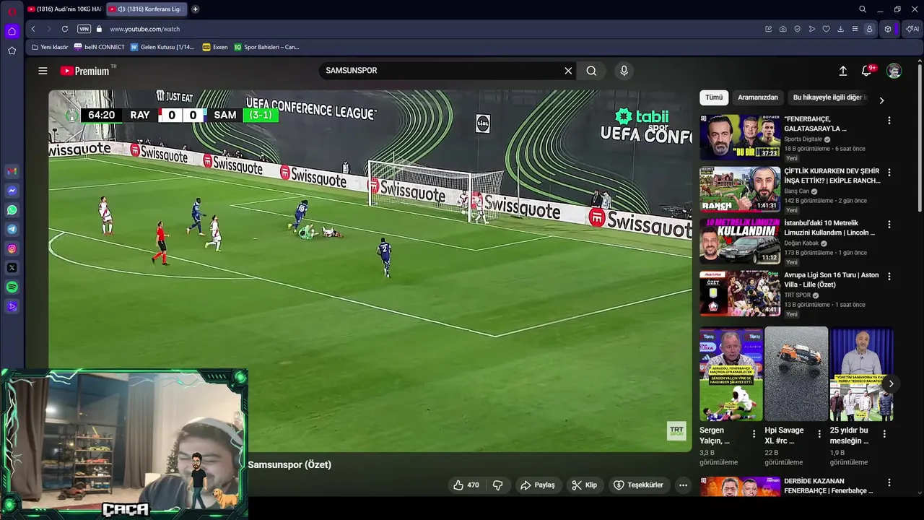Open YouTube notifications bell

(867, 71)
